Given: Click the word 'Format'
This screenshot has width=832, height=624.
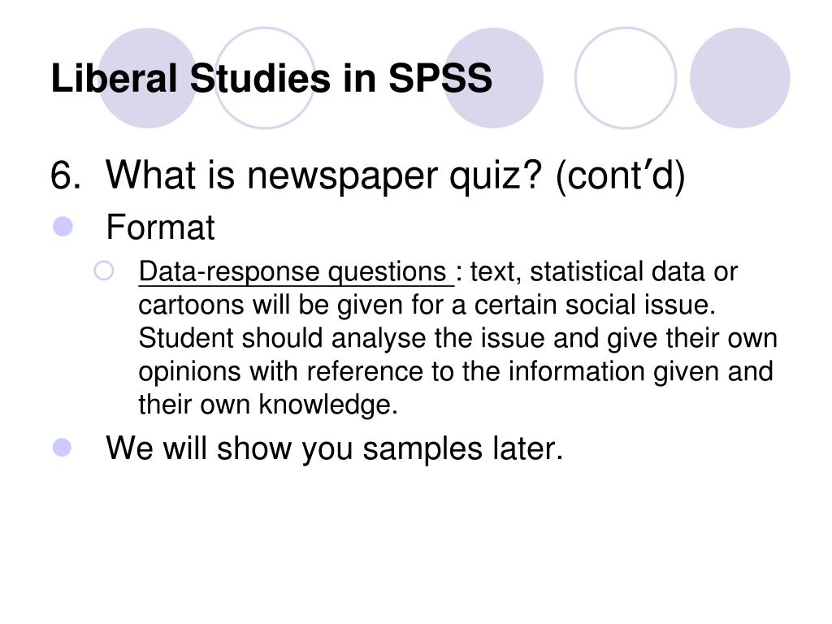Looking at the screenshot, I should click(x=160, y=227).
